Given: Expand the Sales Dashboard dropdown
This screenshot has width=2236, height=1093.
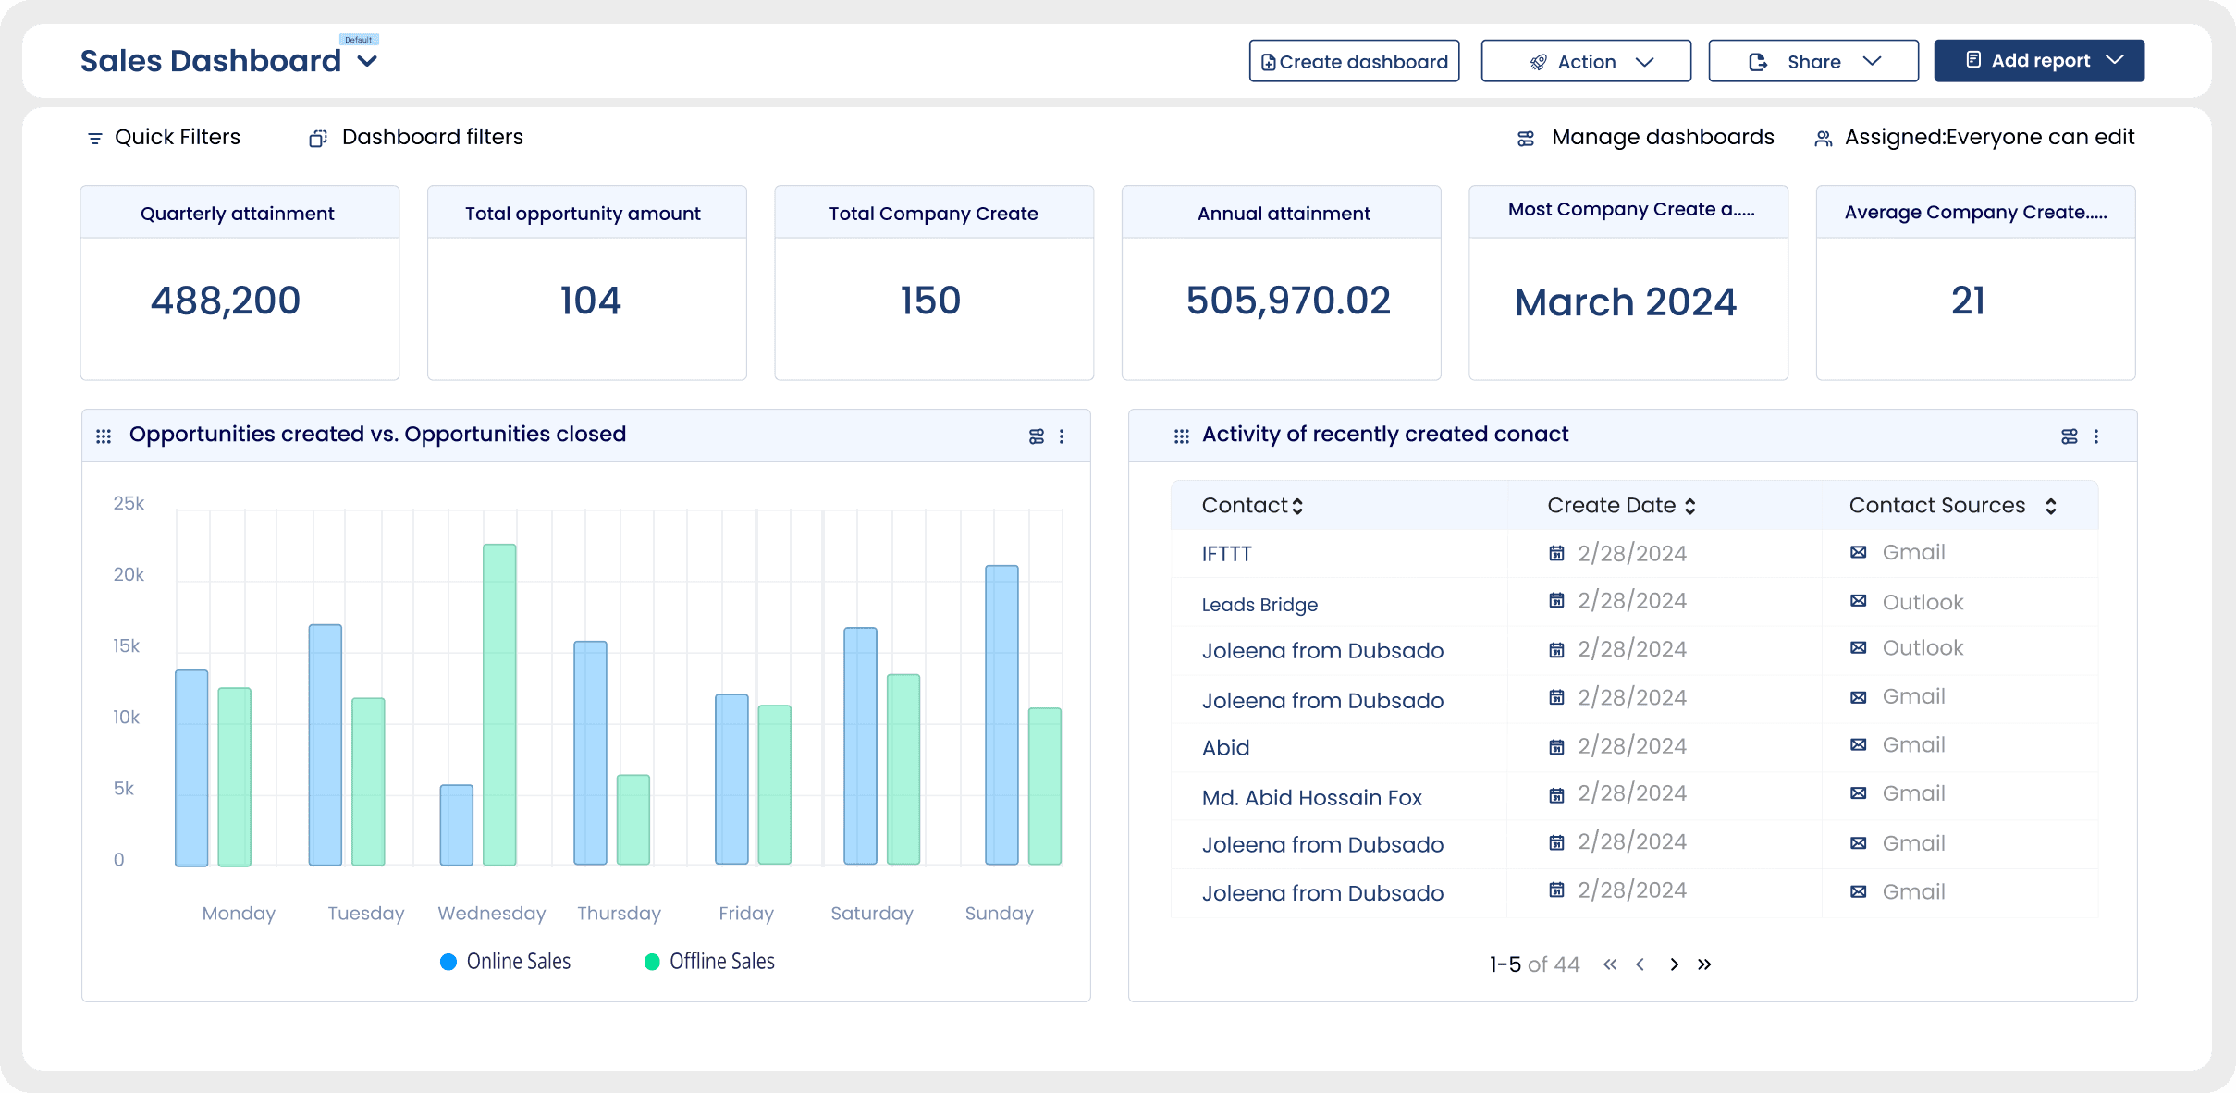Looking at the screenshot, I should 366,60.
